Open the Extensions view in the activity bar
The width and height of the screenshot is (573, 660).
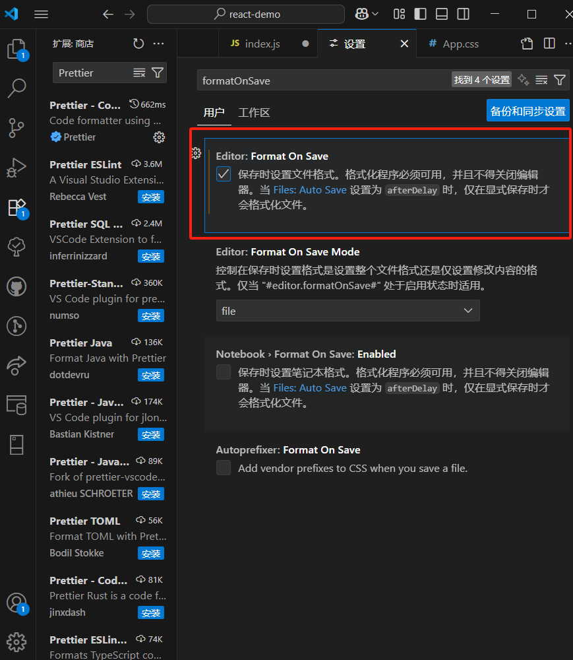pos(16,207)
